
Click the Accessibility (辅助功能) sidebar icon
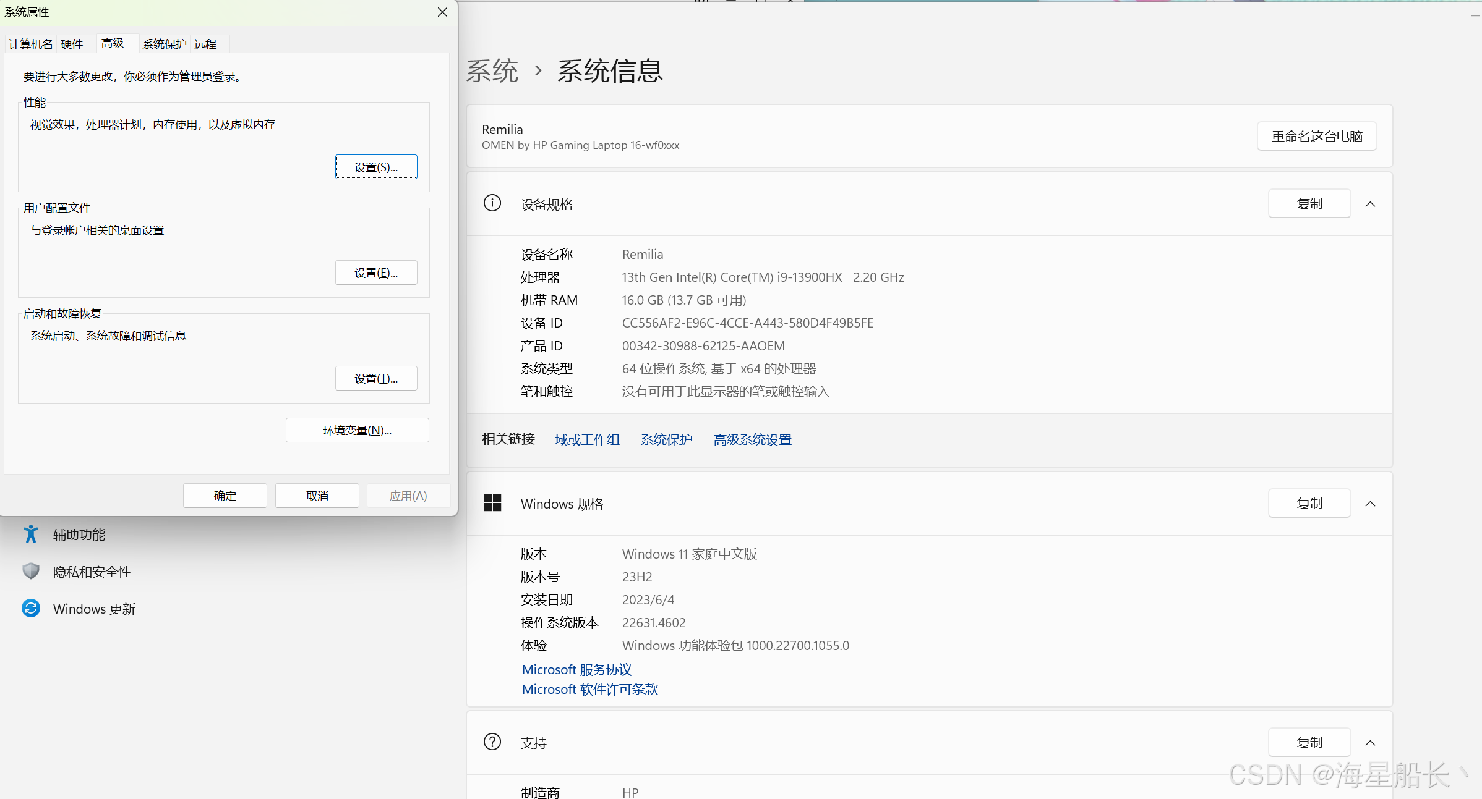point(31,534)
